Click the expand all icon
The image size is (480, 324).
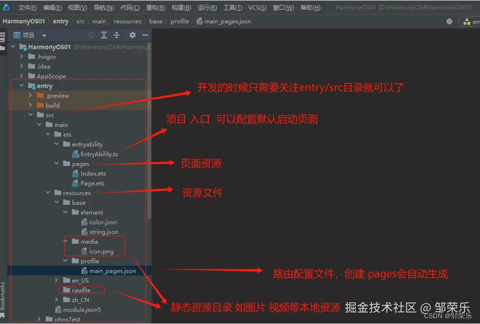click(x=104, y=35)
